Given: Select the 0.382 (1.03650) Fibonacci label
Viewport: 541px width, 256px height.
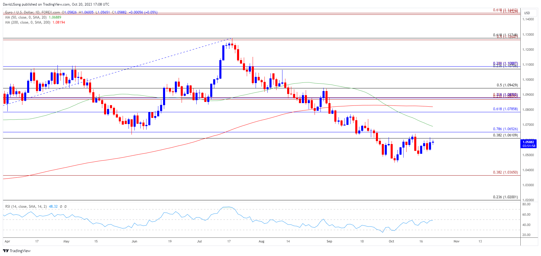Looking at the screenshot, I should 505,172.
